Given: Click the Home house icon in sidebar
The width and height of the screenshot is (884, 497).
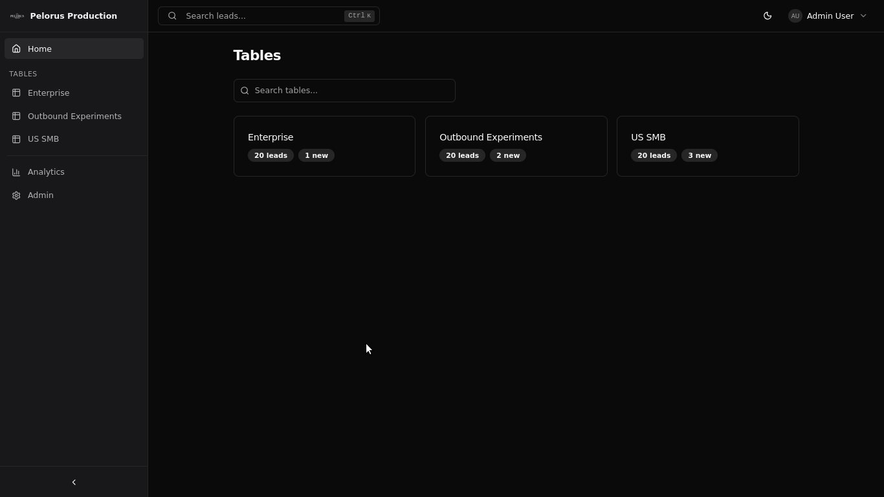Looking at the screenshot, I should pos(16,49).
